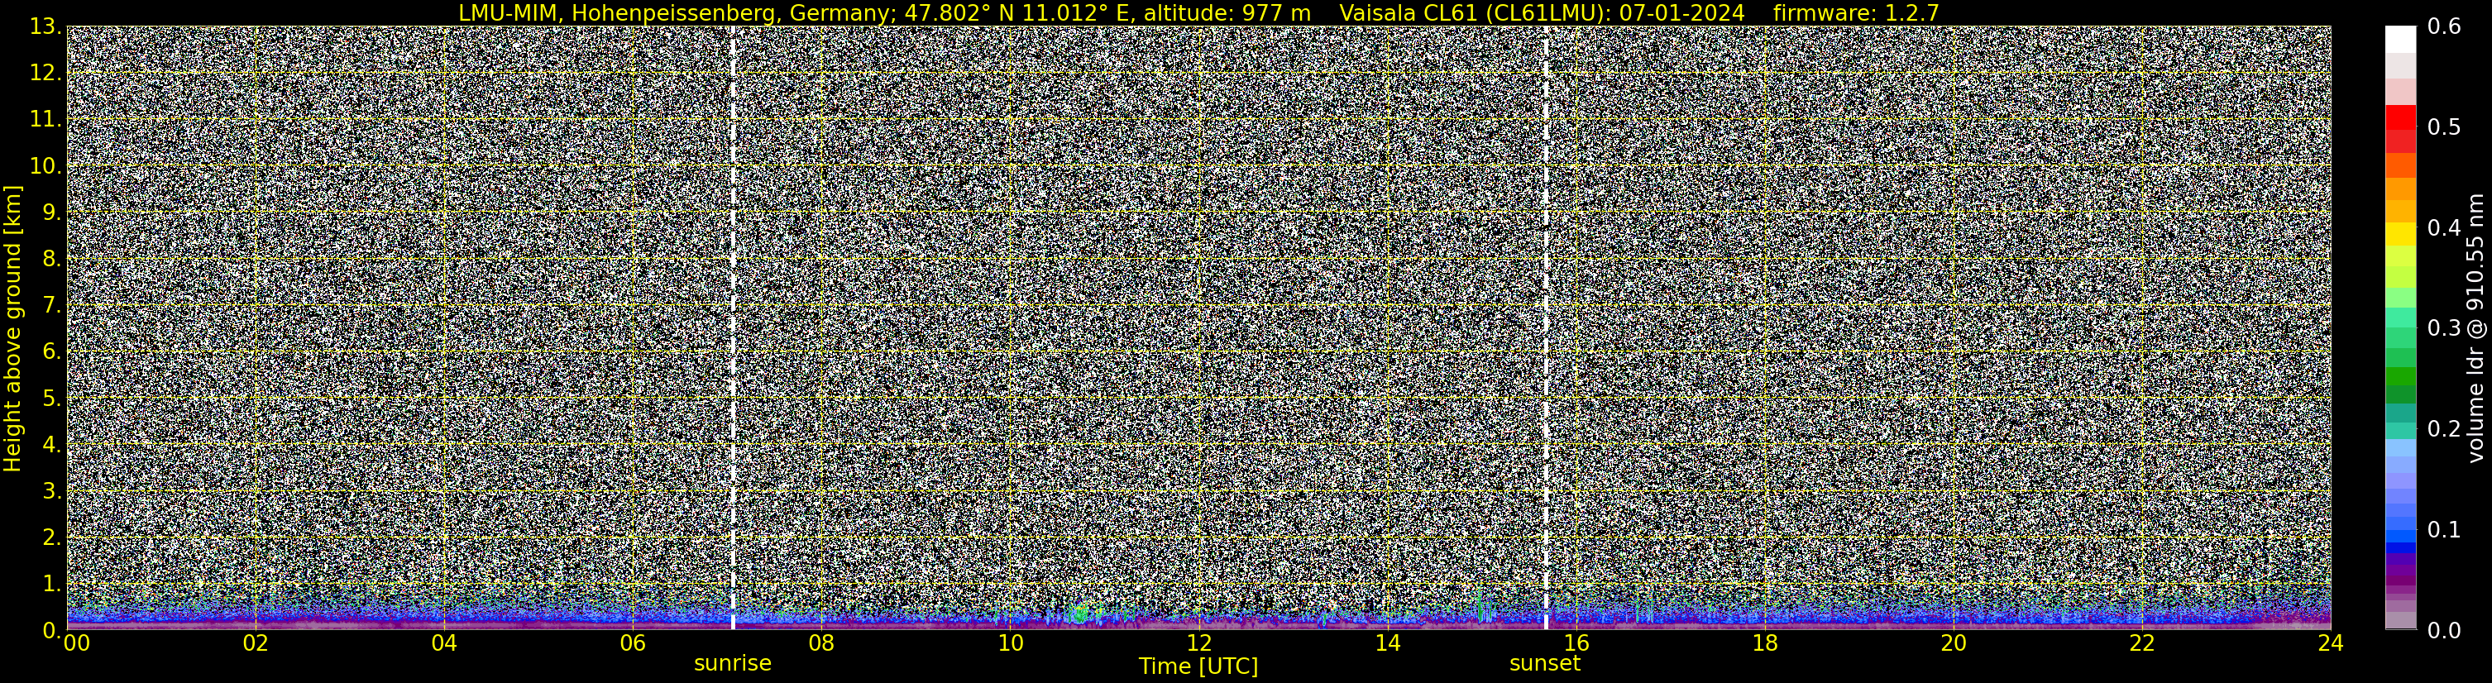Click the colorbar tick label '0.5'
Viewport: 2492px width, 683px height.
point(2445,127)
